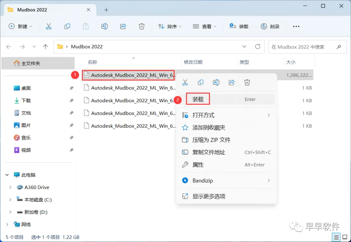
Task: Open the 新建 dropdown
Action: (20, 26)
